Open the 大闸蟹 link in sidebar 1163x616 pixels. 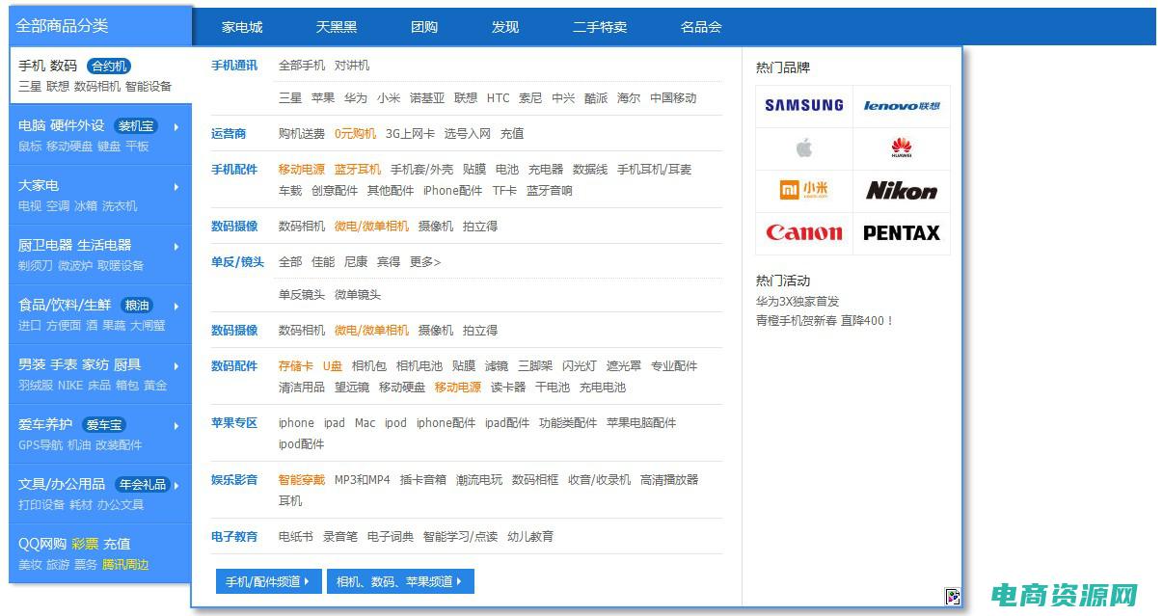coord(148,326)
